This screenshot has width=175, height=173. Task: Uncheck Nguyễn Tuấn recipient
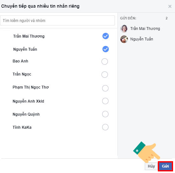[105, 49]
